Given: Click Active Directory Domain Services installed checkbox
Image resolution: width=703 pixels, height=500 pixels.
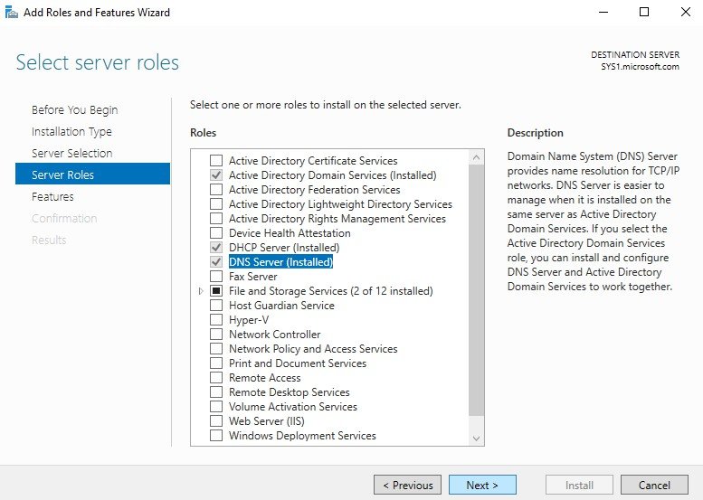Looking at the screenshot, I should pos(216,175).
